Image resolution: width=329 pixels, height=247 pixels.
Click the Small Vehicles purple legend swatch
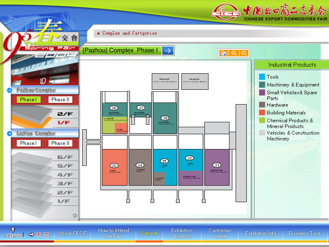pyautogui.click(x=262, y=92)
